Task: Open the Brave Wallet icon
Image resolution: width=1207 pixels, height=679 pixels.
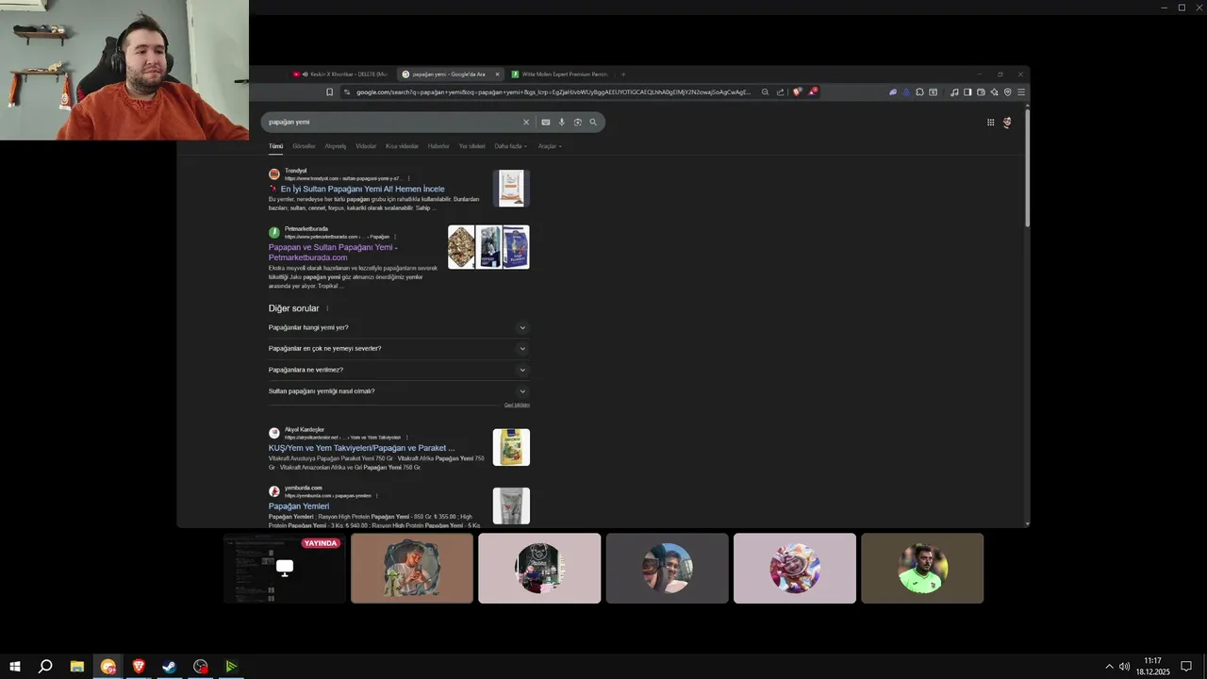Action: (x=981, y=92)
